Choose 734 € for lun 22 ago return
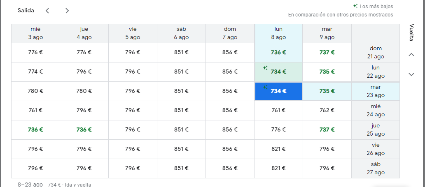Screen dimensions: 425x187 click(278, 72)
